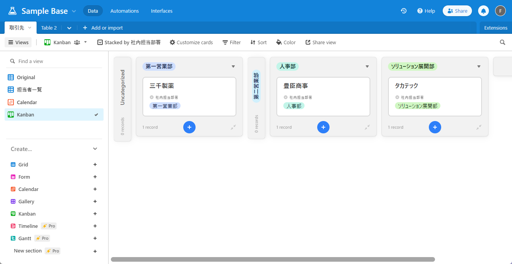Expand the 三千製薬 card stack with diagonal arrows

(233, 127)
